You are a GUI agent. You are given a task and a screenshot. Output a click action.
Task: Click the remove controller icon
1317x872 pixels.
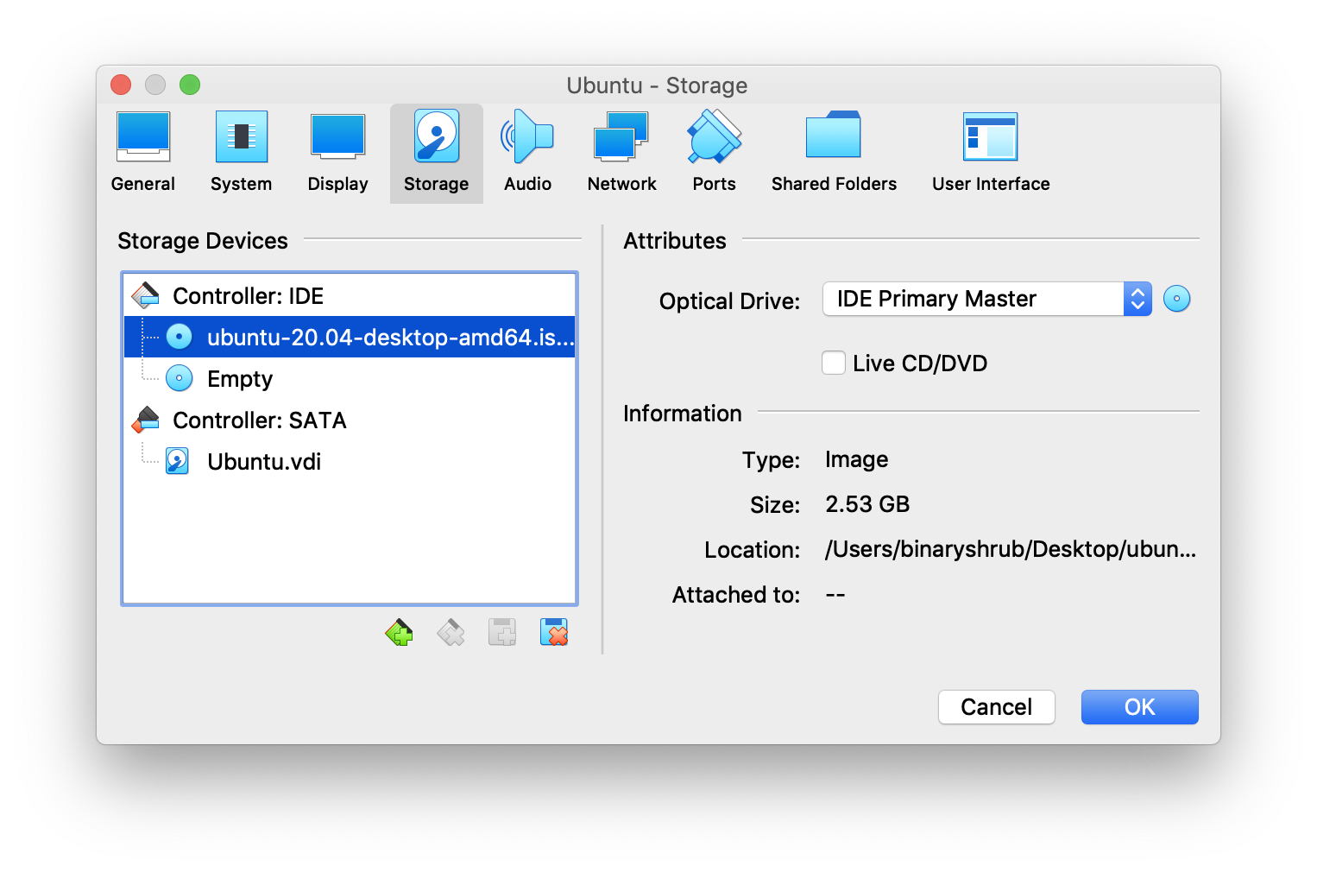coord(451,633)
